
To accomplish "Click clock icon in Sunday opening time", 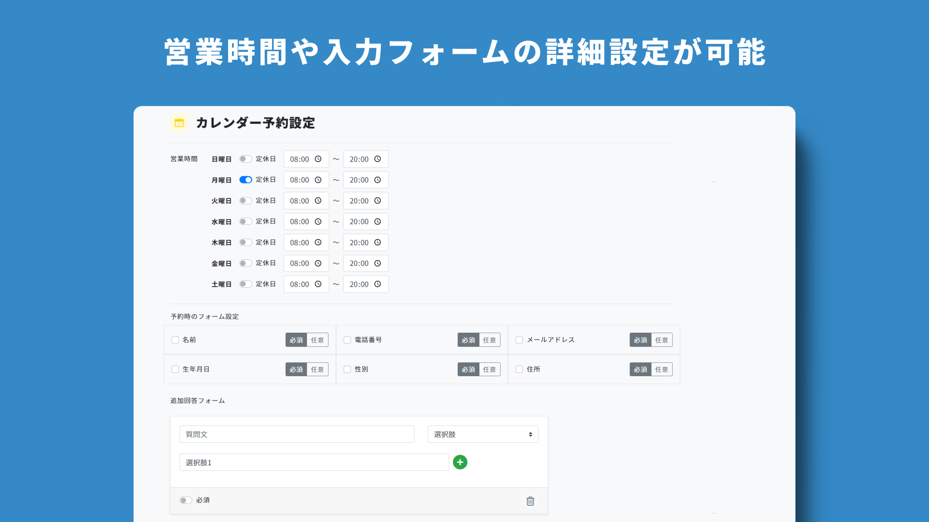I will (x=318, y=159).
